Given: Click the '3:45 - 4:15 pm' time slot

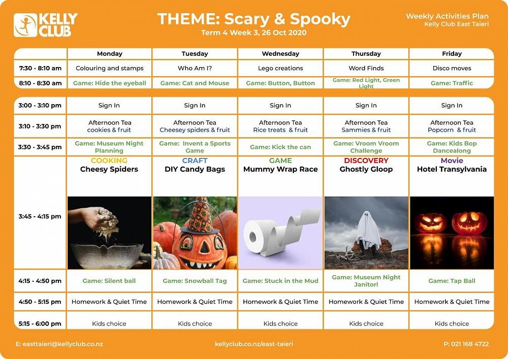Looking at the screenshot, I should click(40, 216).
